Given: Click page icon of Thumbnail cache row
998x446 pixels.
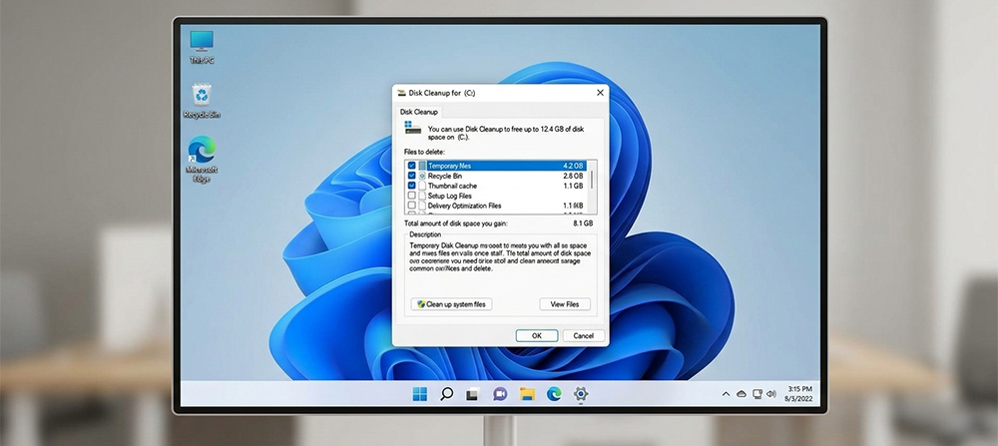Looking at the screenshot, I should (422, 186).
